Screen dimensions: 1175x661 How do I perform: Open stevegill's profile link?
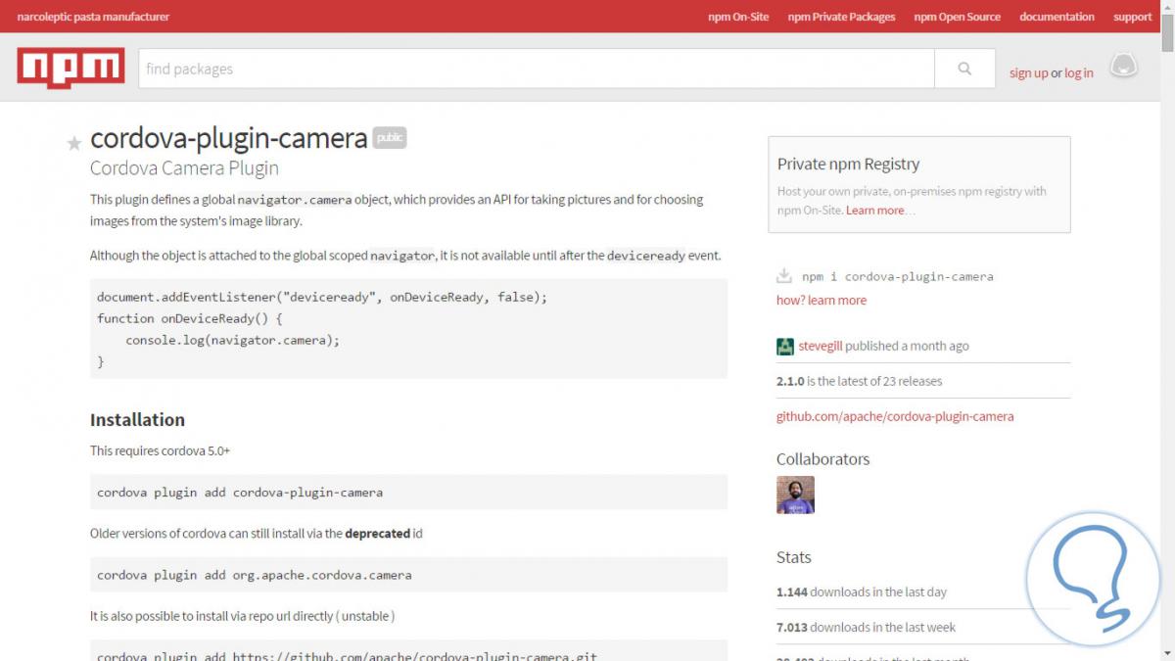pyautogui.click(x=820, y=346)
